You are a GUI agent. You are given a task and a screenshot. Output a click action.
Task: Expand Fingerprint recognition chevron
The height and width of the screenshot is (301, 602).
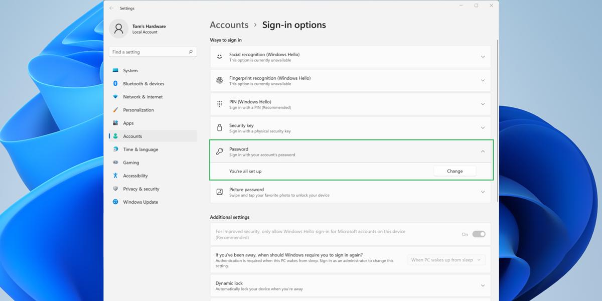[483, 80]
